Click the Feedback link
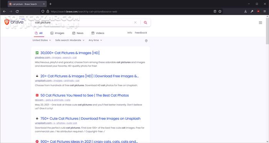The width and height of the screenshot is (269, 143). 141,33
